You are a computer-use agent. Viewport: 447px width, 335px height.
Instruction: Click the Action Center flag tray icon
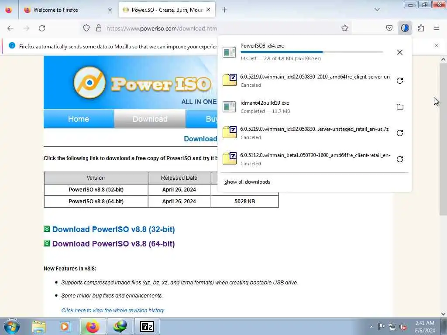pyautogui.click(x=382, y=326)
